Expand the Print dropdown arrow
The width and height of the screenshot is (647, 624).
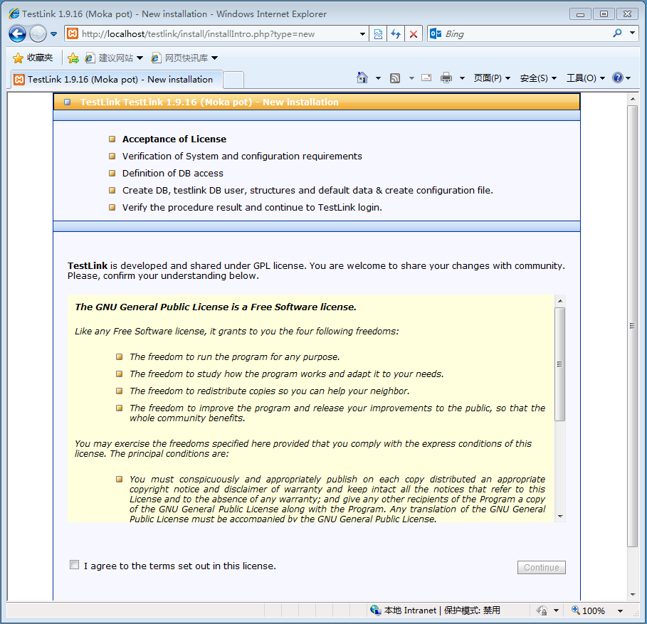462,78
